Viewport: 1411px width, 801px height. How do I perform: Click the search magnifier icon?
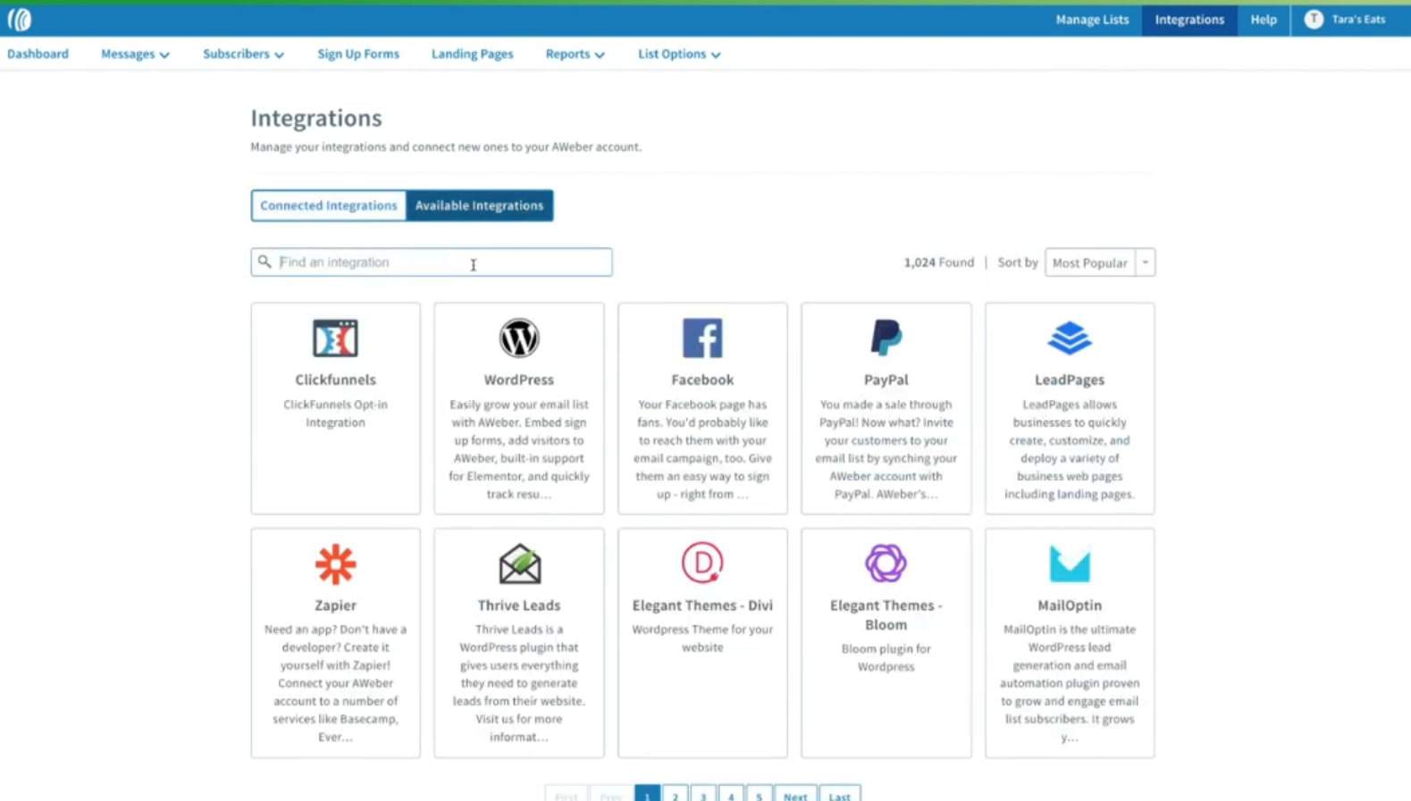[265, 262]
